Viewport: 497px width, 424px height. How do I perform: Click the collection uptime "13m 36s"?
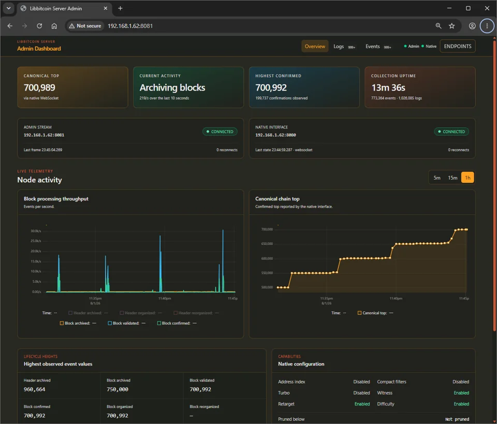tap(388, 87)
